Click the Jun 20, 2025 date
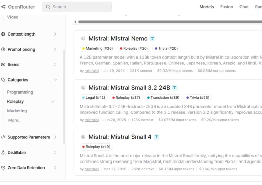262x185 pixels. coord(115,120)
